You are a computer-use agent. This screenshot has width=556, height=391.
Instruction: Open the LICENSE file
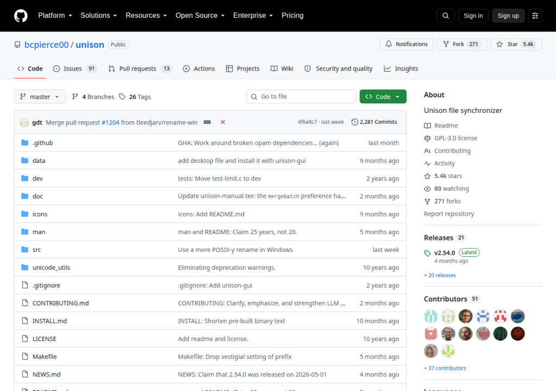[45, 338]
